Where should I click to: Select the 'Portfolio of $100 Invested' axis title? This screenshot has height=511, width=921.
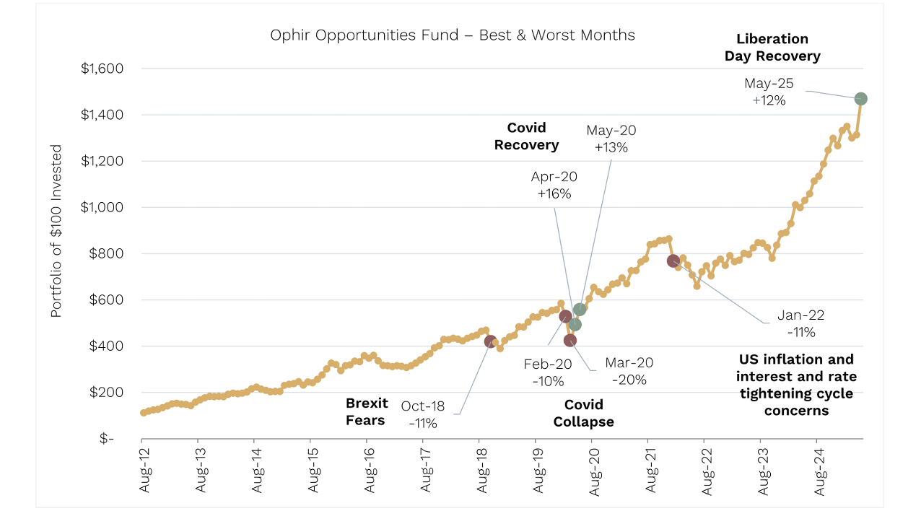(56, 231)
